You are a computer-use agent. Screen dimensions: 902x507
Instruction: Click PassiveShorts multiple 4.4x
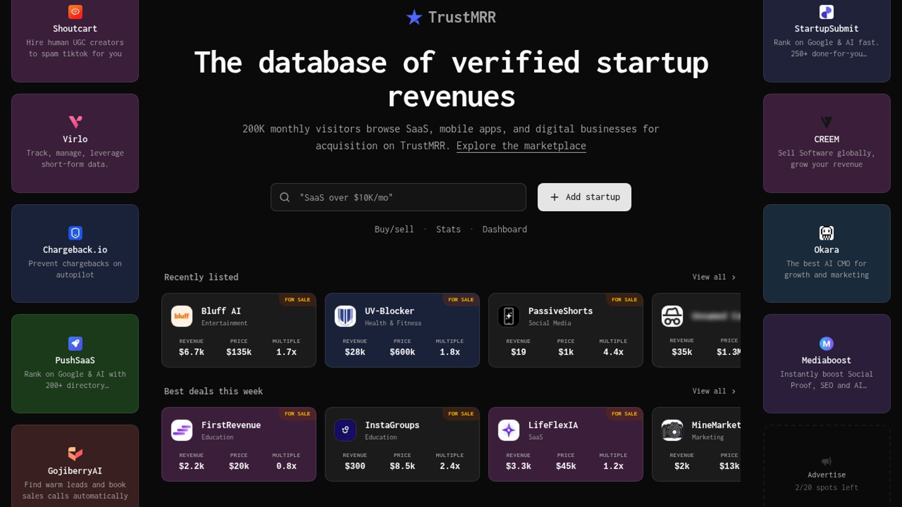click(613, 352)
